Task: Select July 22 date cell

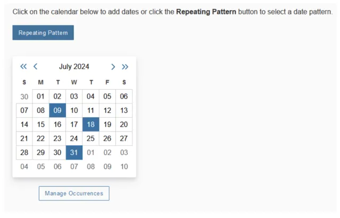Action: click(41, 139)
